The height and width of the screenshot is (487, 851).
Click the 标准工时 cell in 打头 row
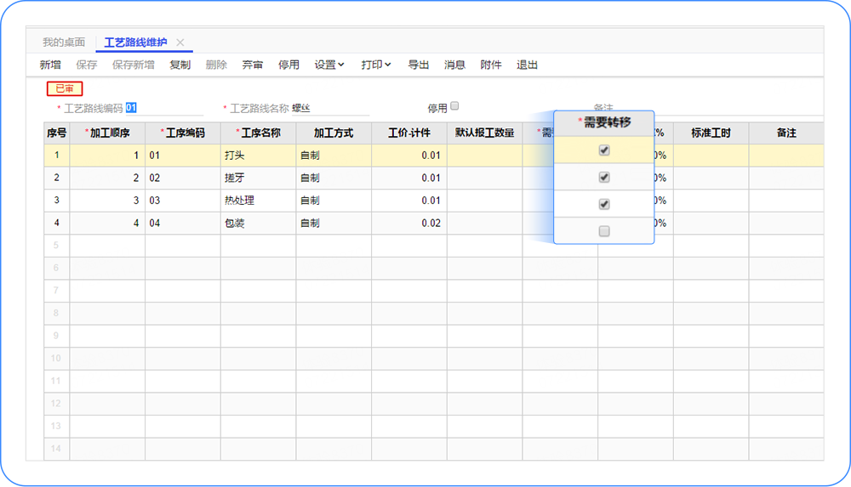[711, 156]
